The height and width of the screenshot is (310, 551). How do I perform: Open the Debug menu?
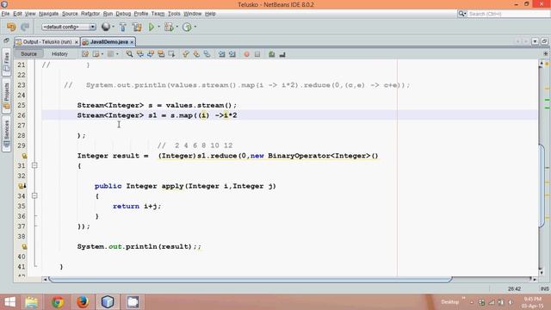click(x=123, y=14)
